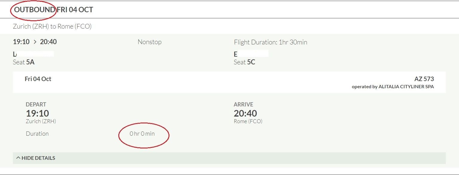Screen dimensions: 459x175
Task: Click Flight Duration: 1hr 30min text
Action: tap(270, 42)
